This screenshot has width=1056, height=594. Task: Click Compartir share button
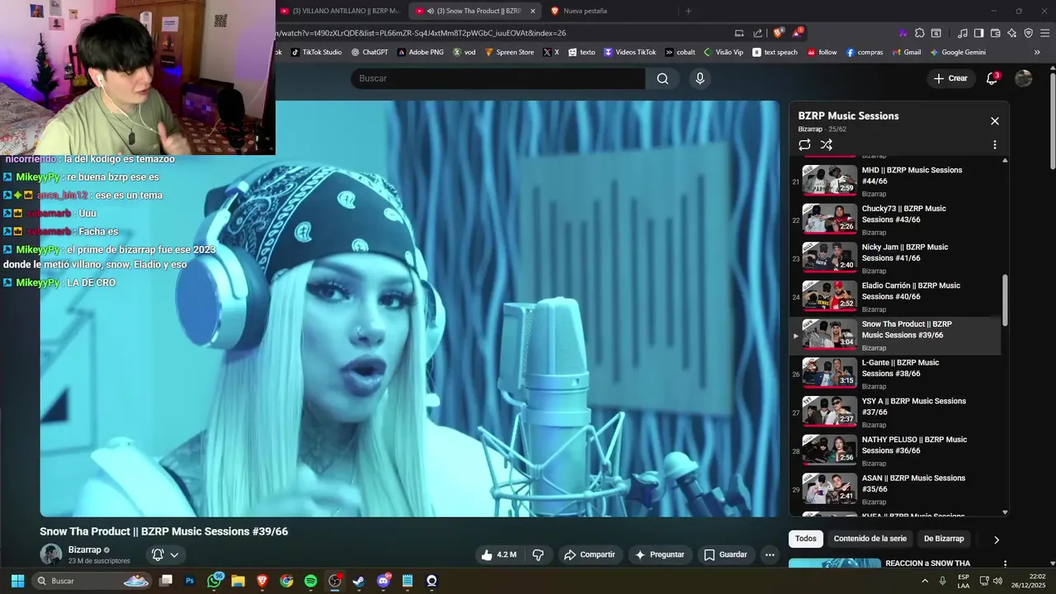pos(589,554)
